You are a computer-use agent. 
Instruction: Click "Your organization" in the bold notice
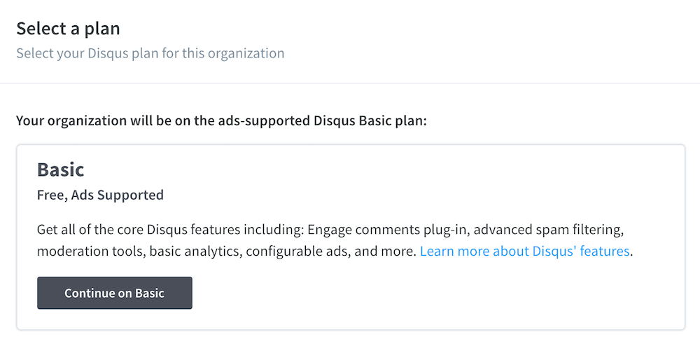(71, 121)
